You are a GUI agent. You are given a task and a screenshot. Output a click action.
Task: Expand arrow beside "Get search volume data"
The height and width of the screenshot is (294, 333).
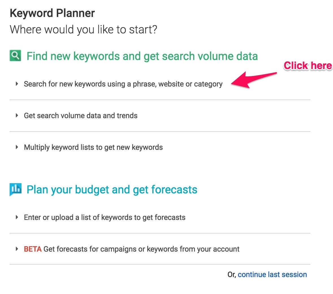(17, 116)
